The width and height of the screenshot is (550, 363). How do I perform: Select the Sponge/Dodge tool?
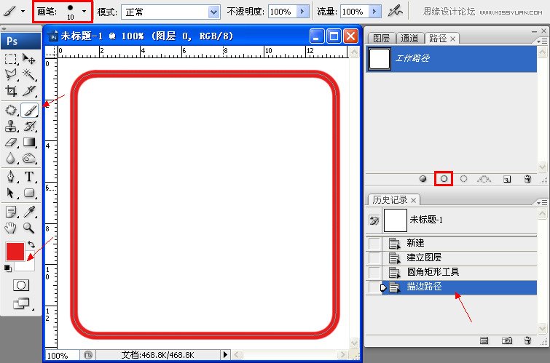[29, 159]
